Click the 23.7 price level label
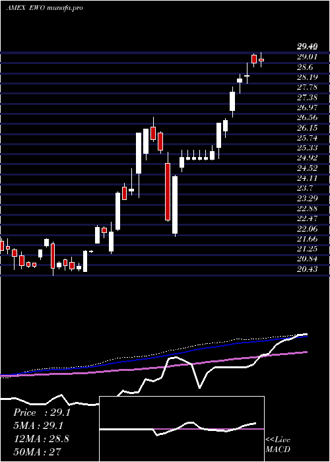The height and width of the screenshot is (462, 330). pyautogui.click(x=305, y=188)
